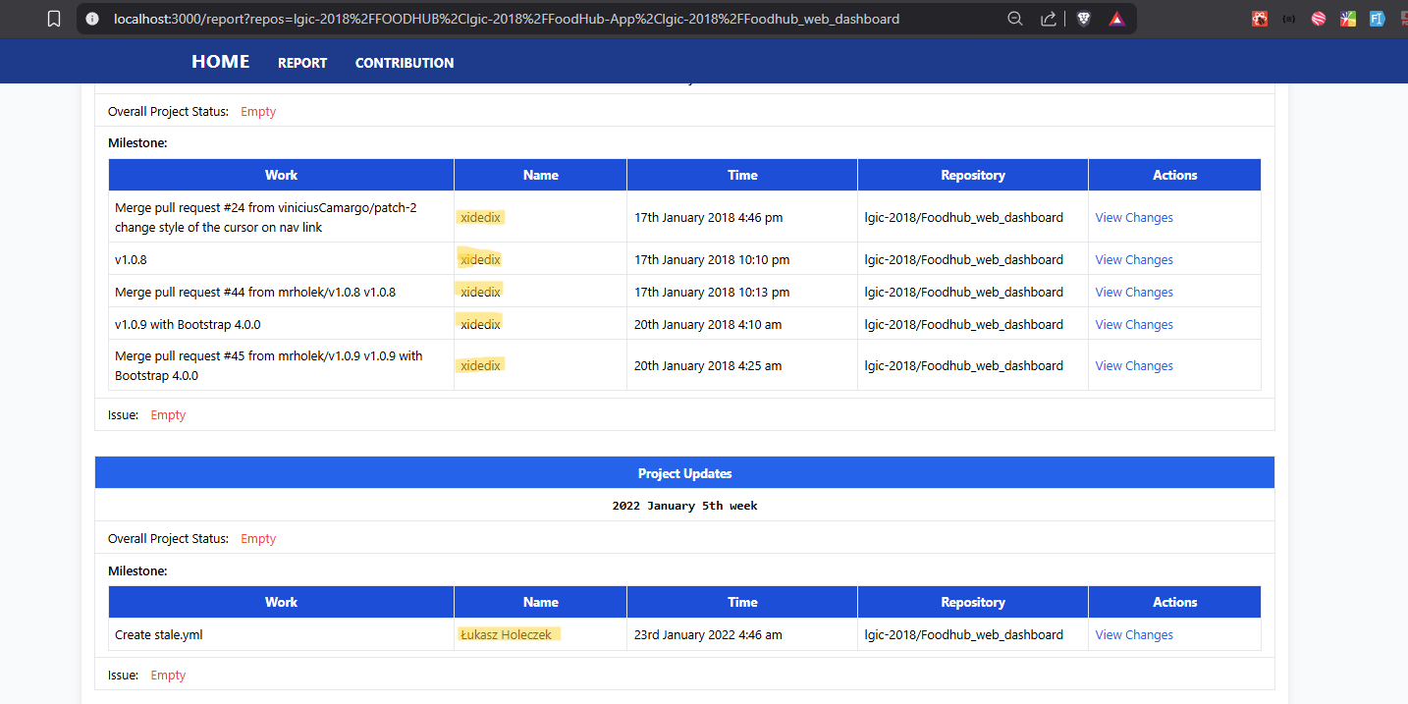Open the REPORT nav item
1408x704 pixels.
coord(302,63)
